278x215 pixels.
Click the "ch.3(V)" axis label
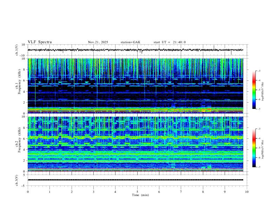pos(17,180)
